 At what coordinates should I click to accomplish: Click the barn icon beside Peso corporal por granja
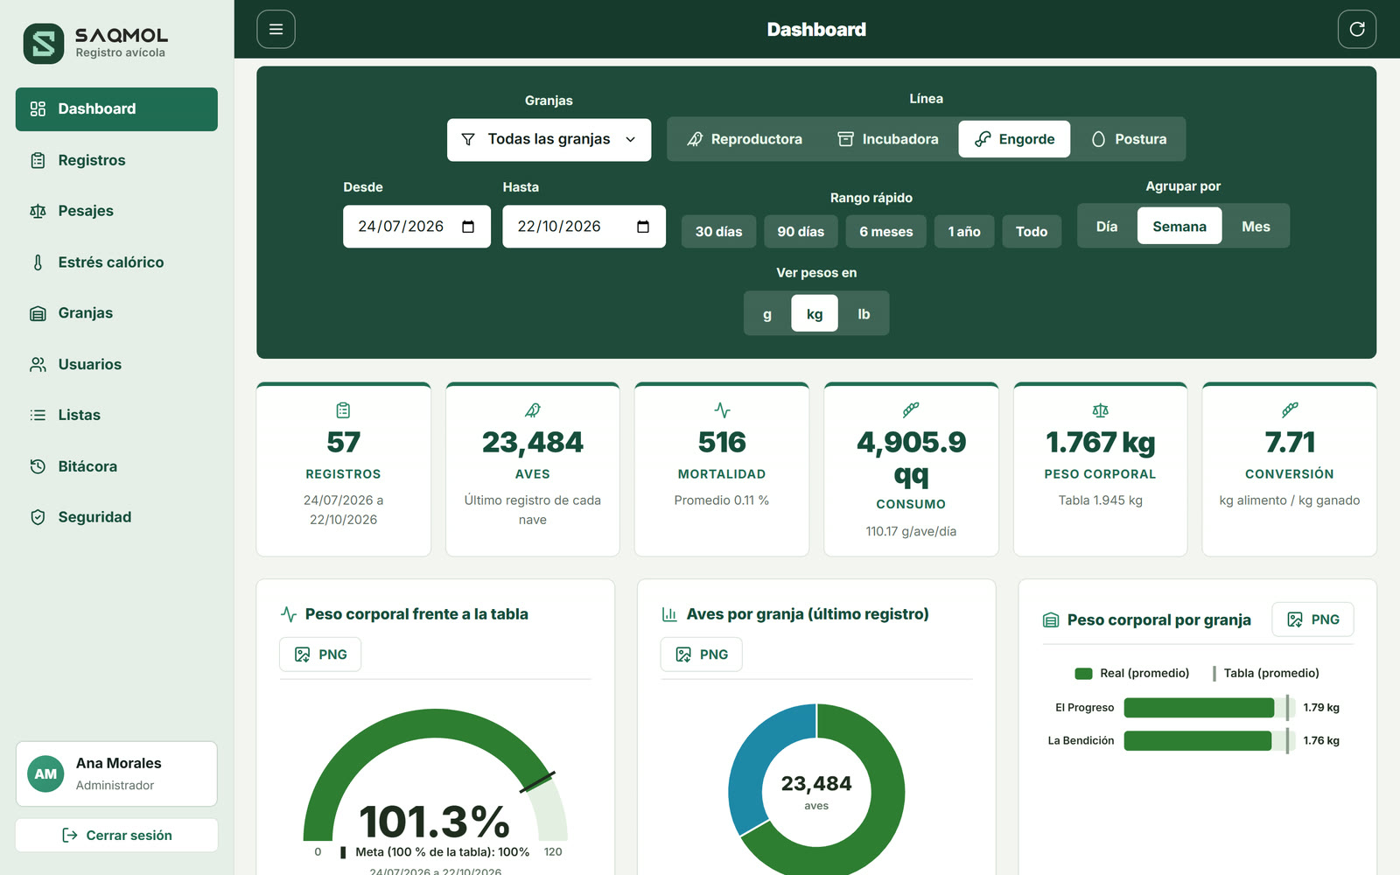[1051, 620]
